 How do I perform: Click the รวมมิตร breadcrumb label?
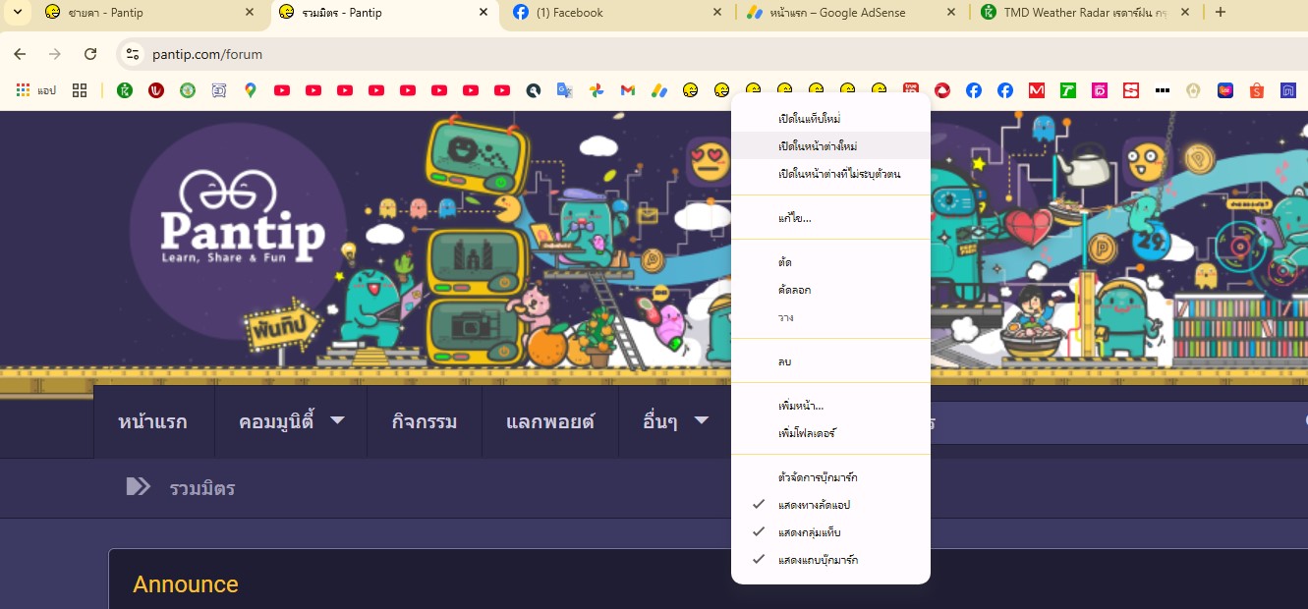202,488
